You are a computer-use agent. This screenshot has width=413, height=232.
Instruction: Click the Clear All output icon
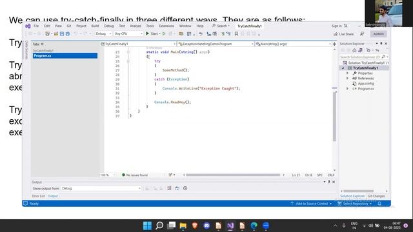169,188
